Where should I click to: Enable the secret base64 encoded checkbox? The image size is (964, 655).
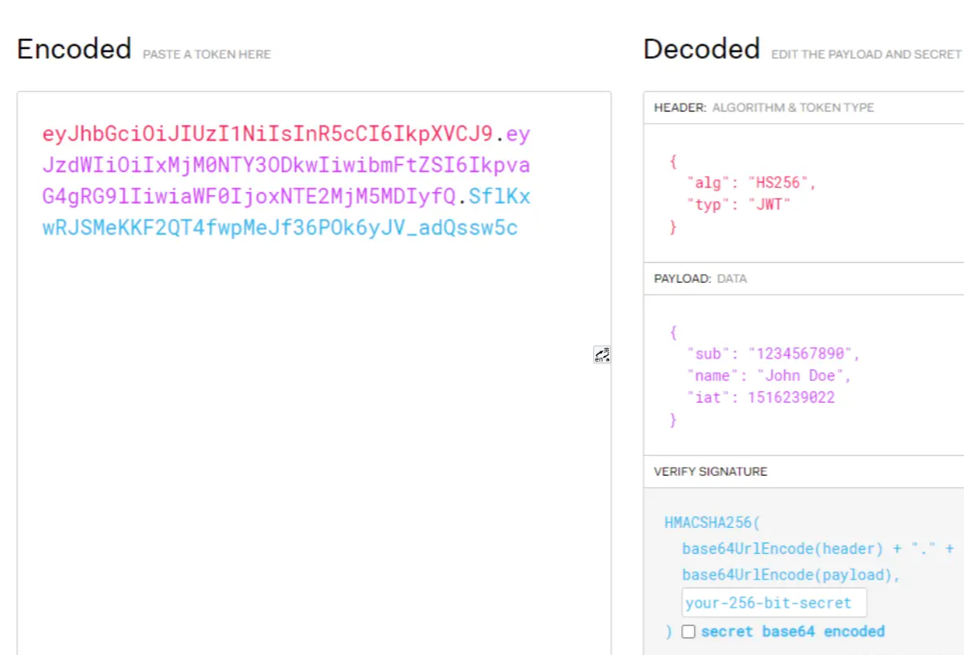pyautogui.click(x=688, y=632)
